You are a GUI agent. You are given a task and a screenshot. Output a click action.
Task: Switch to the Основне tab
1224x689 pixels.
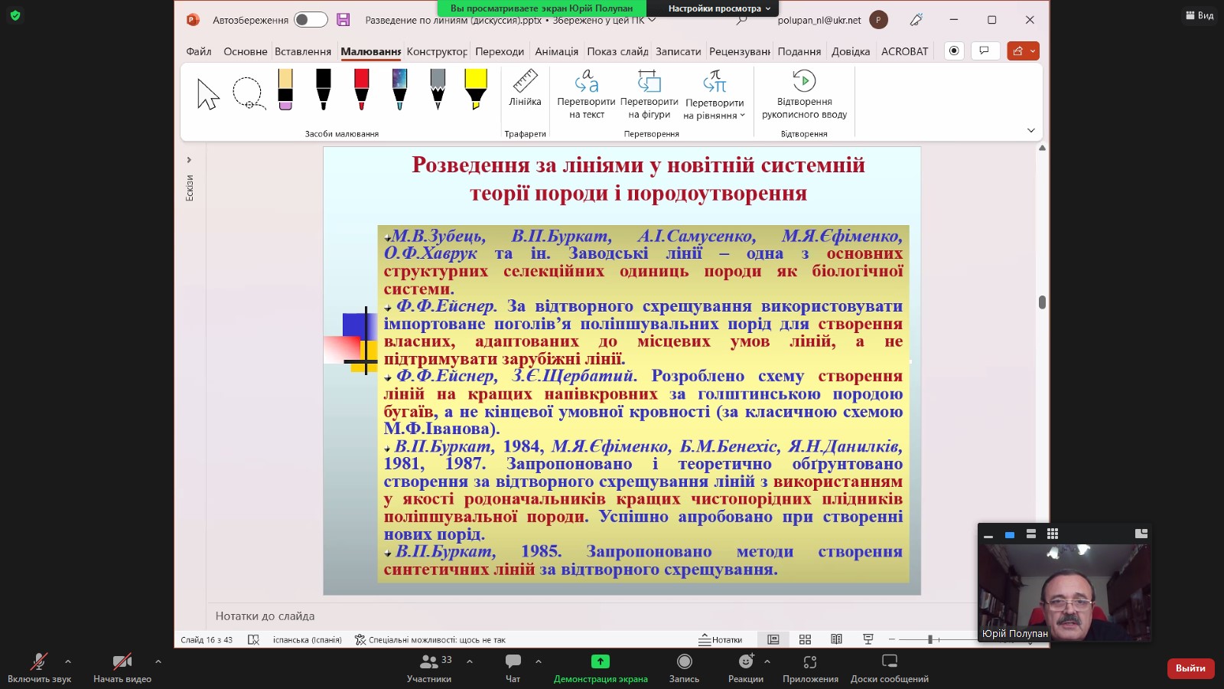point(246,51)
